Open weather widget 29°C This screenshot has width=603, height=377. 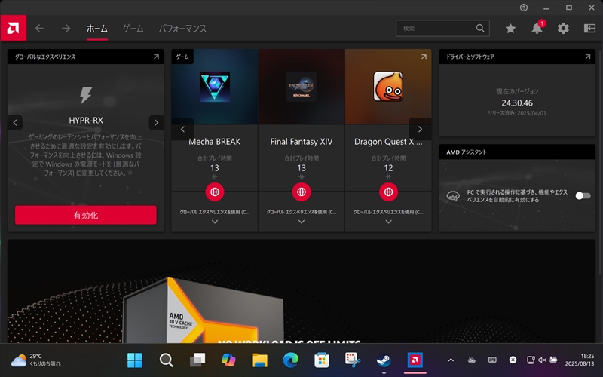35,360
